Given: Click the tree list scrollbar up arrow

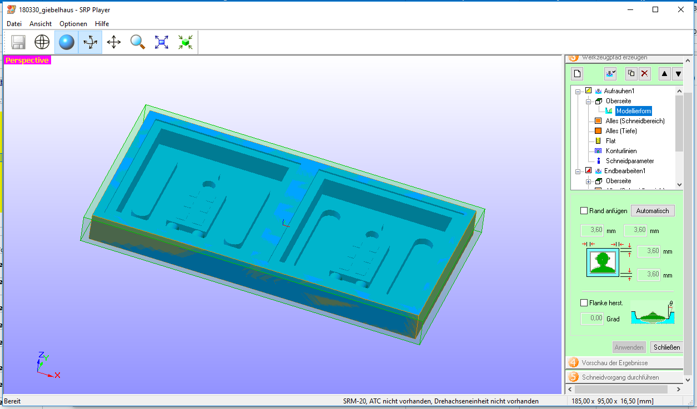Looking at the screenshot, I should click(679, 90).
